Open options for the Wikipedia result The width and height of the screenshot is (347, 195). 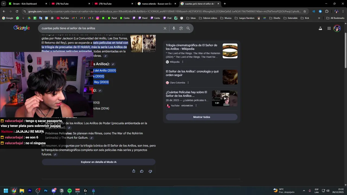(183, 62)
